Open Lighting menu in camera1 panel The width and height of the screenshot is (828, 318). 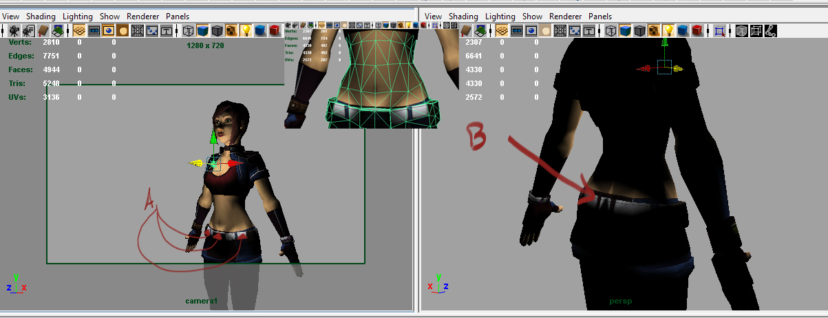coord(77,16)
